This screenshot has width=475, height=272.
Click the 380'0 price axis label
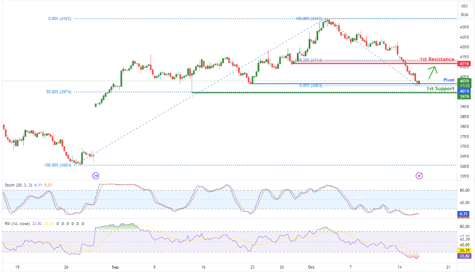coord(464,126)
